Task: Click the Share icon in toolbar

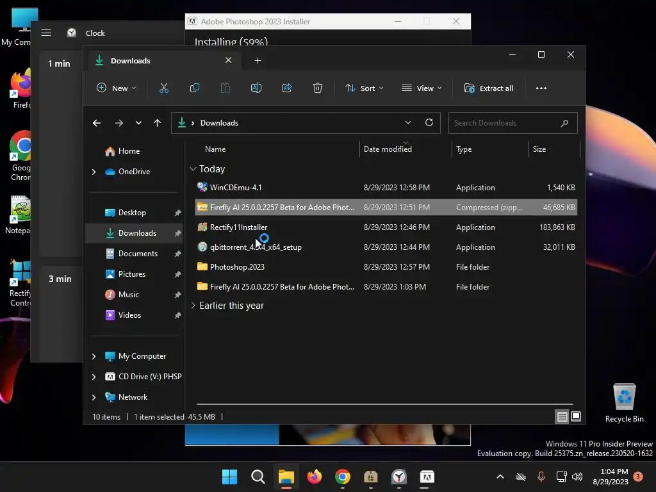Action: pos(287,88)
